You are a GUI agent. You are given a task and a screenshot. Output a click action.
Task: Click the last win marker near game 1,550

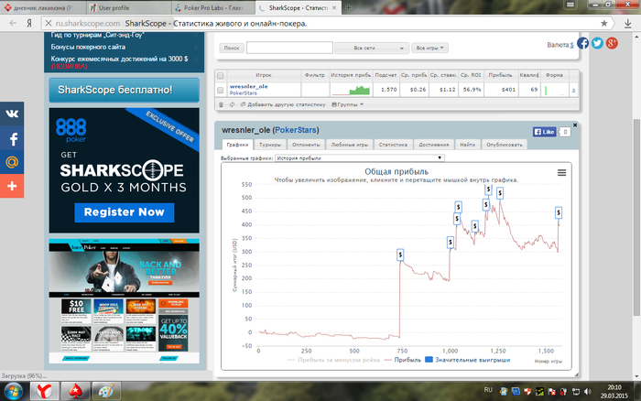pyautogui.click(x=559, y=212)
